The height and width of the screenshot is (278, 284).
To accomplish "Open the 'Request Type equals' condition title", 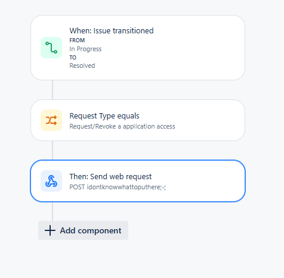I will 104,116.
